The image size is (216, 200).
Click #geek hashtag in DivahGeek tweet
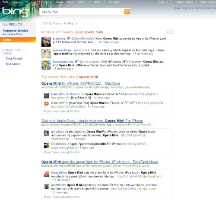[x=74, y=148]
